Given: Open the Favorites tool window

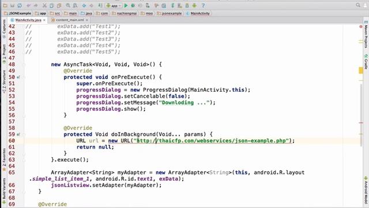Looking at the screenshot, I should click(4, 159).
